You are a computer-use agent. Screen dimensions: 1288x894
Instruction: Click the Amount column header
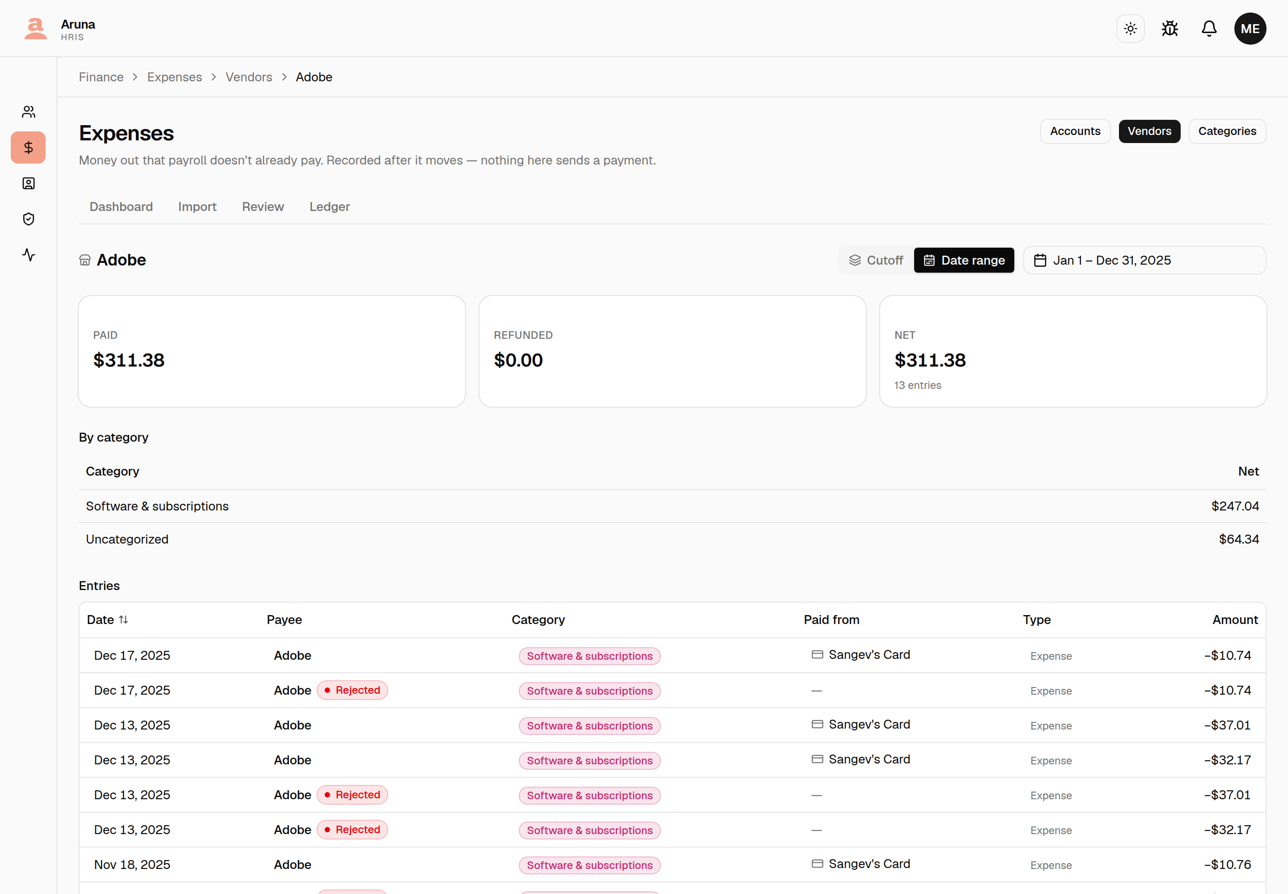[1235, 620]
